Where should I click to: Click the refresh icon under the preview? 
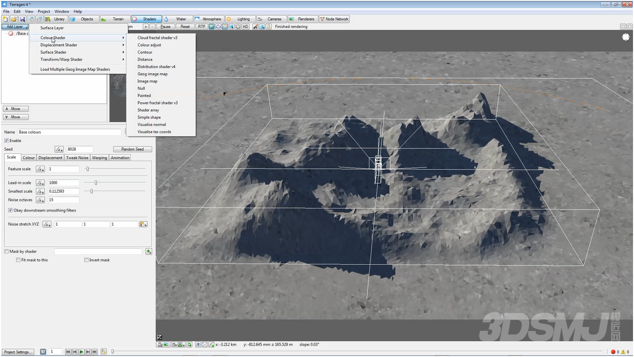(189, 345)
